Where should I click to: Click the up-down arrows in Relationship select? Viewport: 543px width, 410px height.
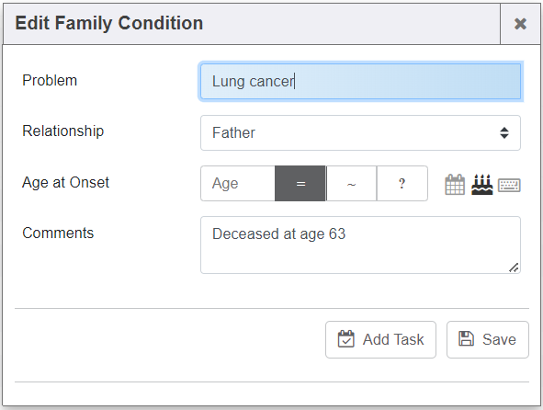(x=504, y=132)
